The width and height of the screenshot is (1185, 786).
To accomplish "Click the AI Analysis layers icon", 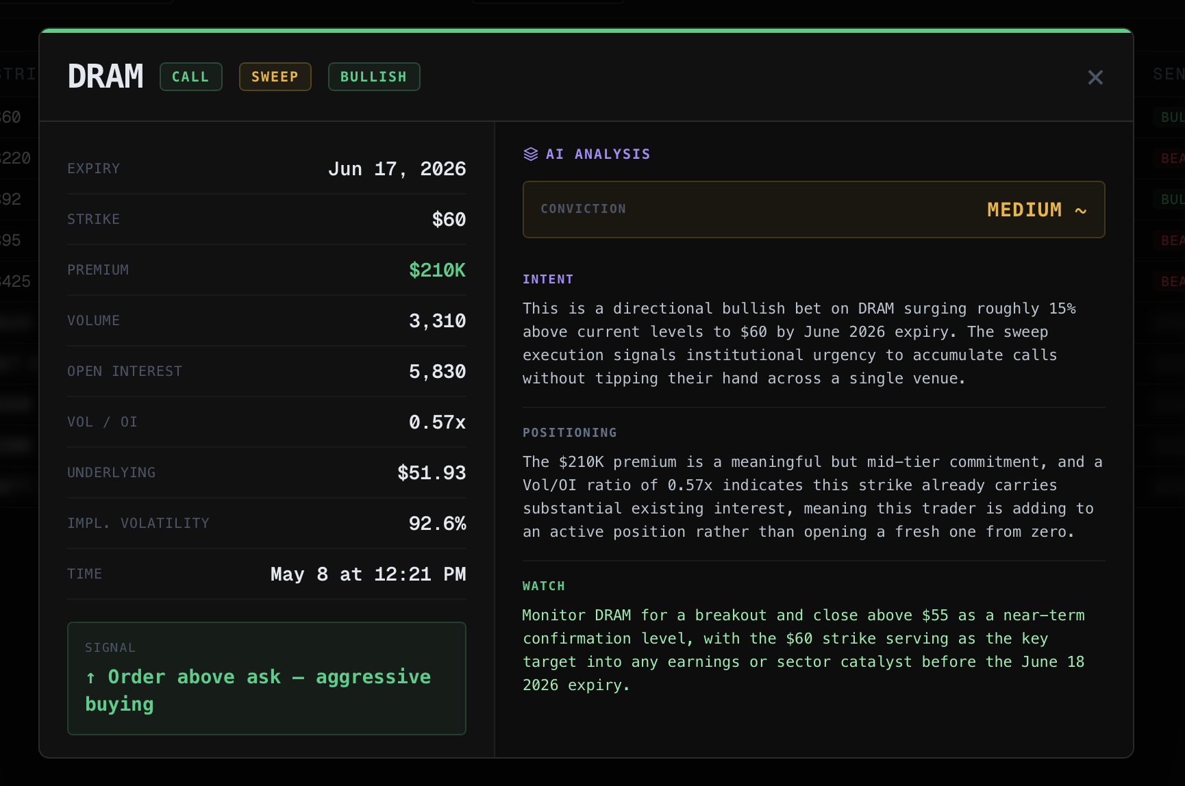I will click(x=531, y=154).
